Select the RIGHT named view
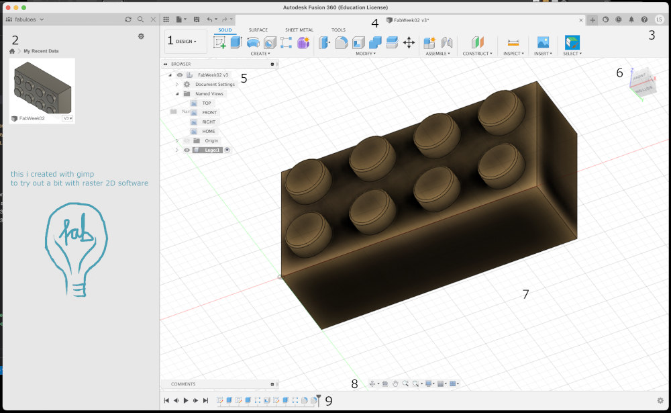Screen dimensions: 671x413 click(209, 122)
